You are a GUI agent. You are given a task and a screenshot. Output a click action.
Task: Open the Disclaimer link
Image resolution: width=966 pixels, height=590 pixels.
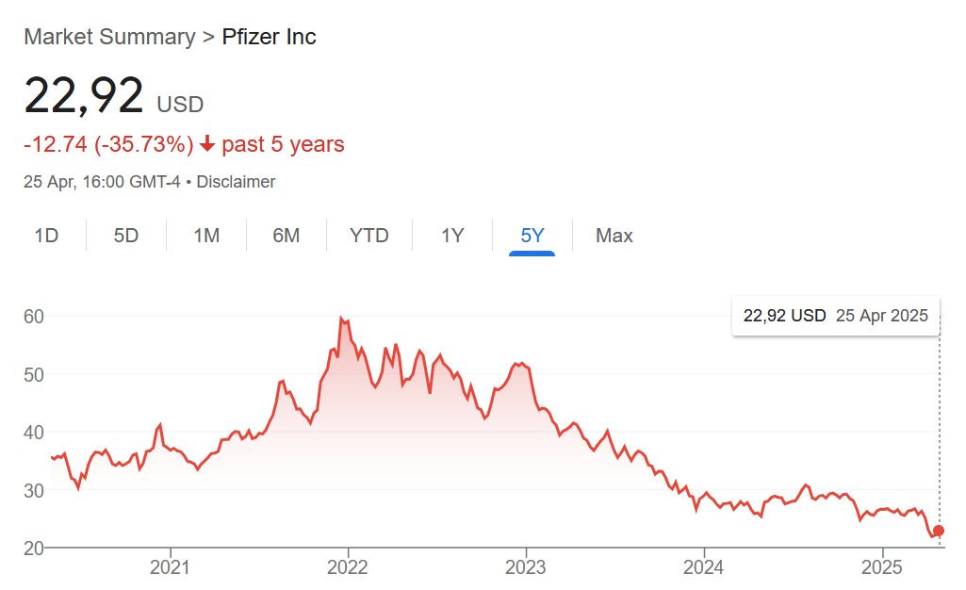236,182
